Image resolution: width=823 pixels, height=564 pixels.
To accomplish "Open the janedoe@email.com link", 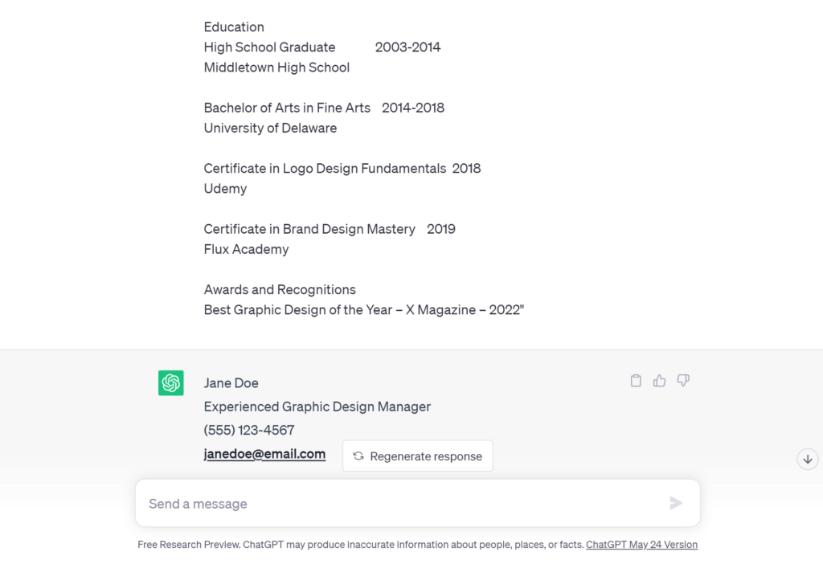I will tap(264, 454).
